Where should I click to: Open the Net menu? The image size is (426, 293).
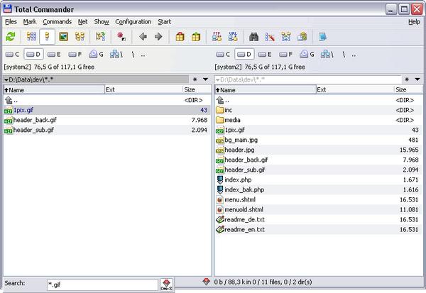(x=82, y=22)
